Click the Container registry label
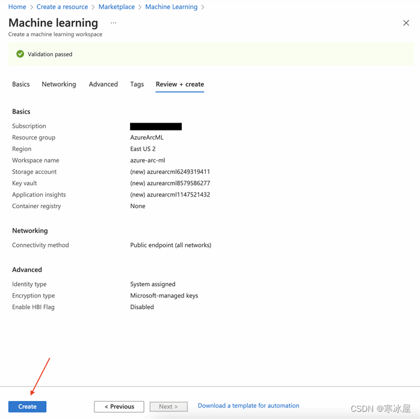The width and height of the screenshot is (420, 419). [37, 206]
